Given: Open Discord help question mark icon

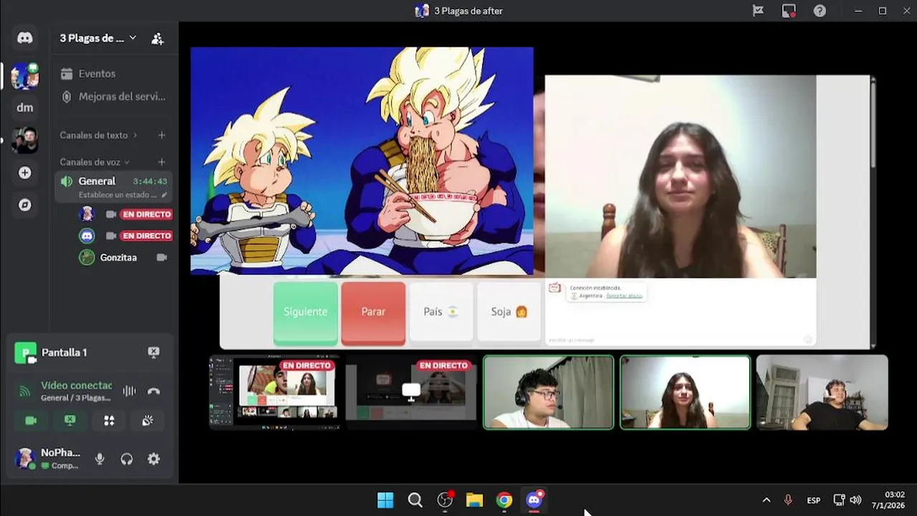Looking at the screenshot, I should coord(820,11).
